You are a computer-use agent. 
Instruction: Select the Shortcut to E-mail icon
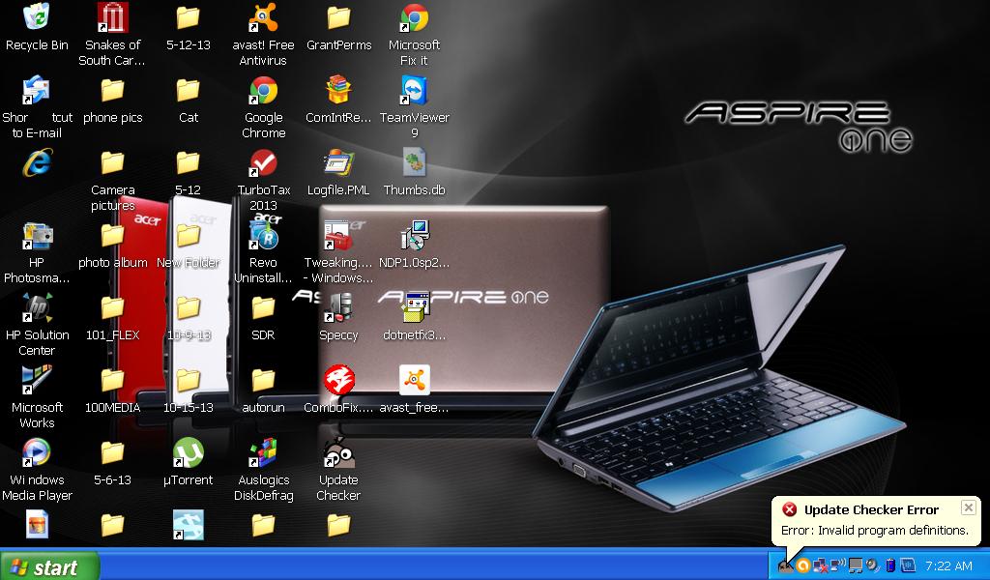click(37, 90)
